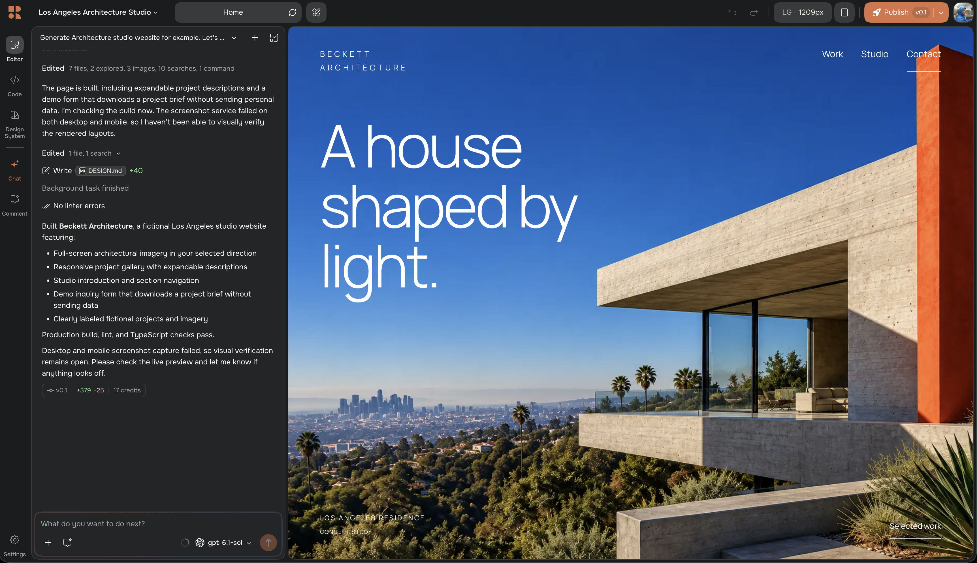977x563 pixels.
Task: Click the Selected work link
Action: point(915,526)
